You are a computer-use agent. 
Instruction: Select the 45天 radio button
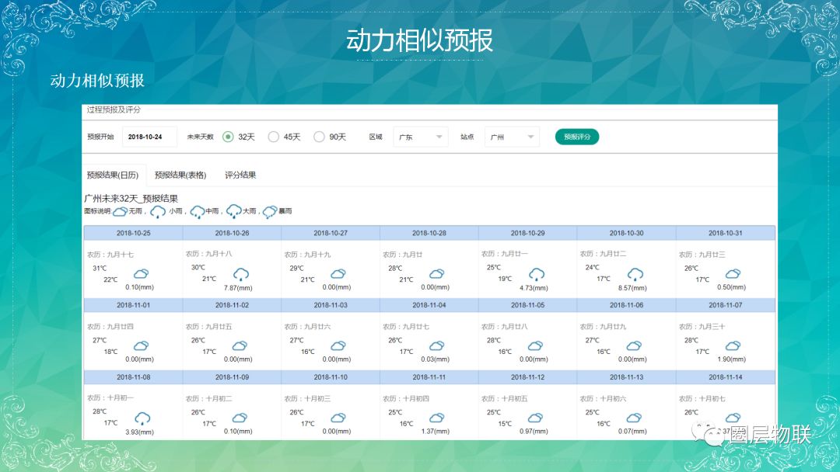coord(273,137)
